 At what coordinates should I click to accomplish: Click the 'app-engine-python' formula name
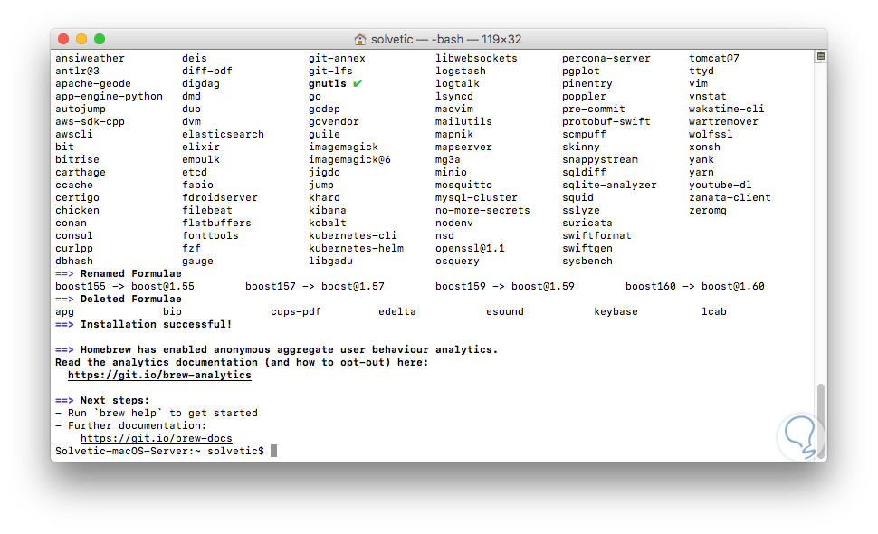click(110, 96)
